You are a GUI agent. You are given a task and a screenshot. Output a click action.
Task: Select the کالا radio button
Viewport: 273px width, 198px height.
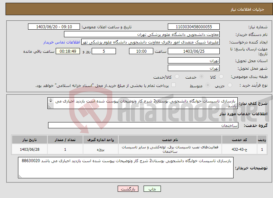221,77
